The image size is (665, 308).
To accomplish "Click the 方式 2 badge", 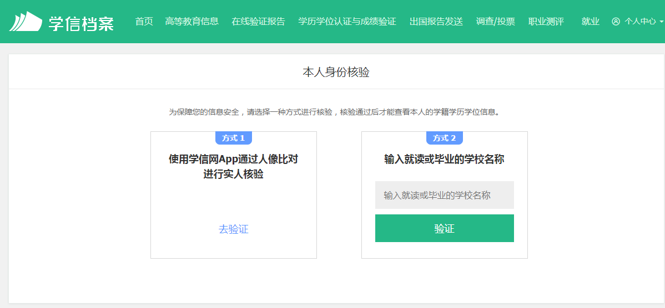I will [444, 138].
